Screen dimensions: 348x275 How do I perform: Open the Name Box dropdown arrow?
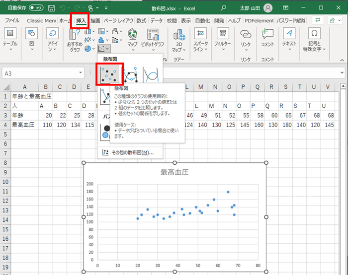[81, 72]
